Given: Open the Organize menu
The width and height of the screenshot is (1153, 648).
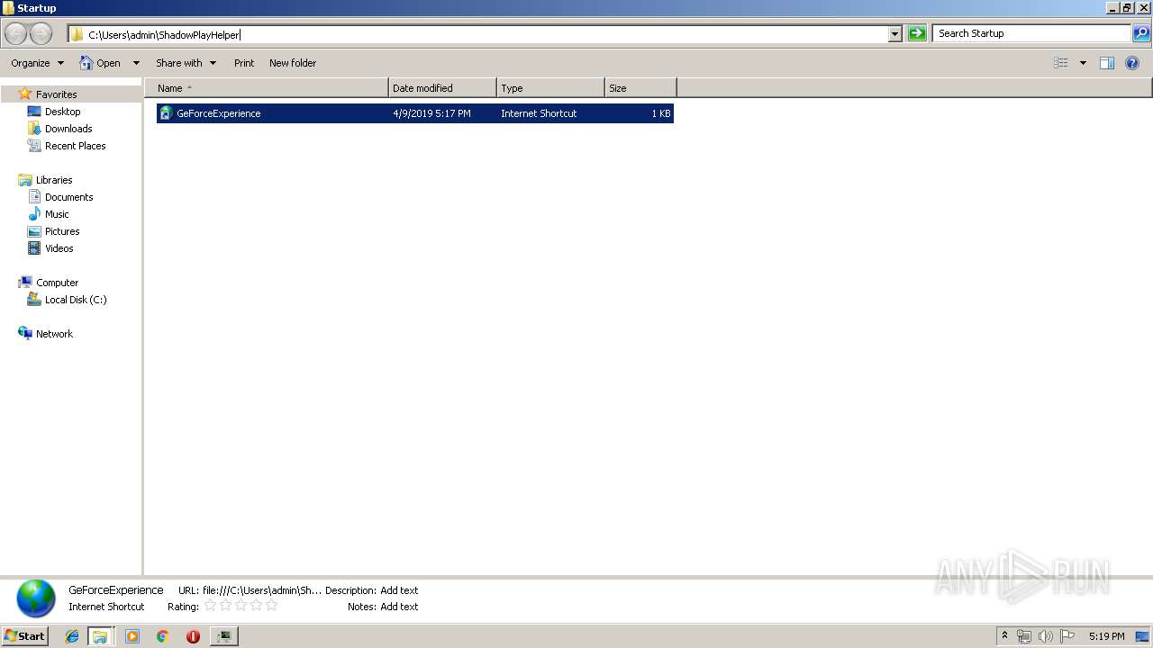Looking at the screenshot, I should click(x=37, y=63).
